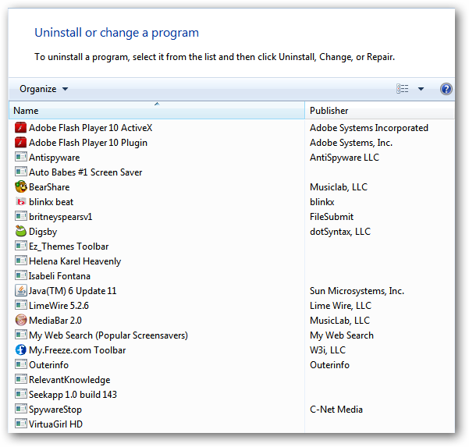
Task: Select the Helena Karel Heavenly name
Action: click(x=75, y=261)
